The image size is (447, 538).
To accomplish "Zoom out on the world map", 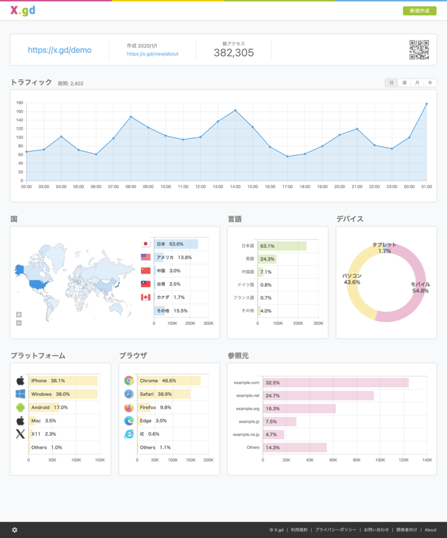I will coord(19,323).
